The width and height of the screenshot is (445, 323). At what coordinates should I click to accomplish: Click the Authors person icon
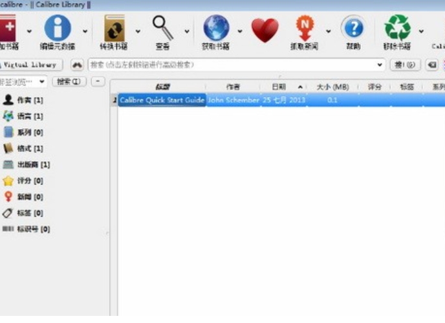point(8,100)
